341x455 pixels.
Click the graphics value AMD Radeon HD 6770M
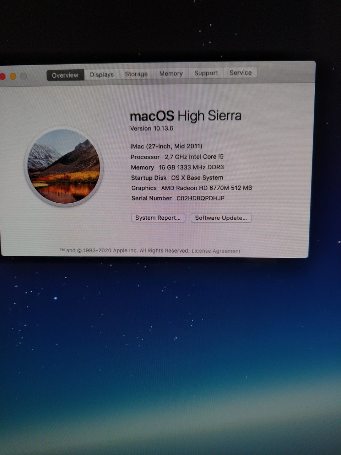pyautogui.click(x=207, y=188)
